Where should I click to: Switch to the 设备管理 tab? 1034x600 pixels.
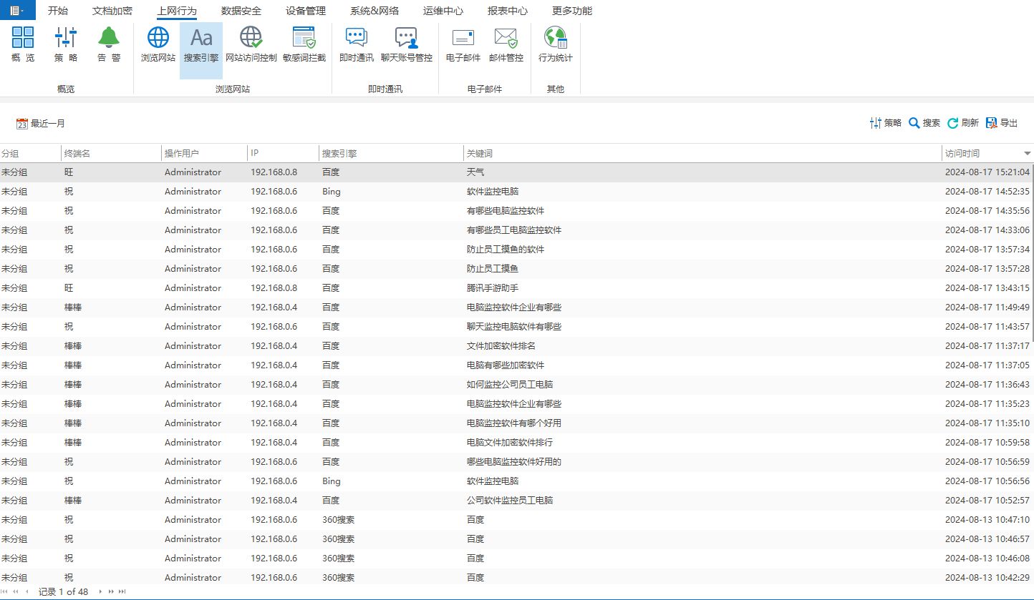point(306,11)
